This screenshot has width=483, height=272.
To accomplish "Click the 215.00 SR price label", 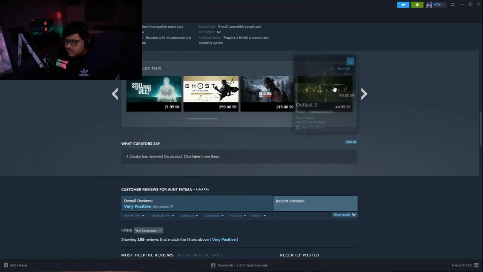I will tap(285, 107).
